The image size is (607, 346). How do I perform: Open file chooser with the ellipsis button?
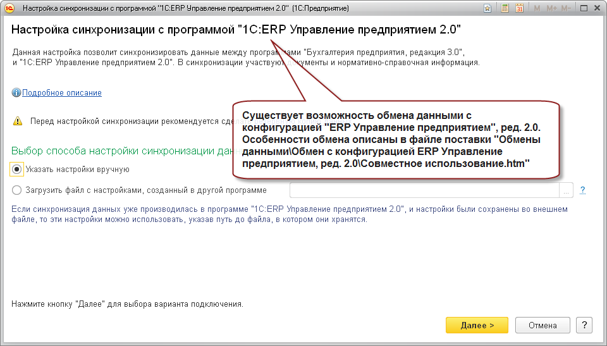coord(566,190)
